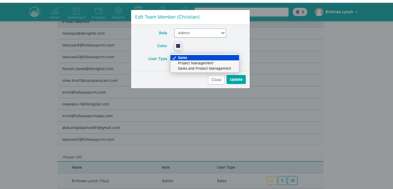Expand the Brittnee Lynch user menu caret
Viewport: 393px width, 189px height.
(357, 12)
